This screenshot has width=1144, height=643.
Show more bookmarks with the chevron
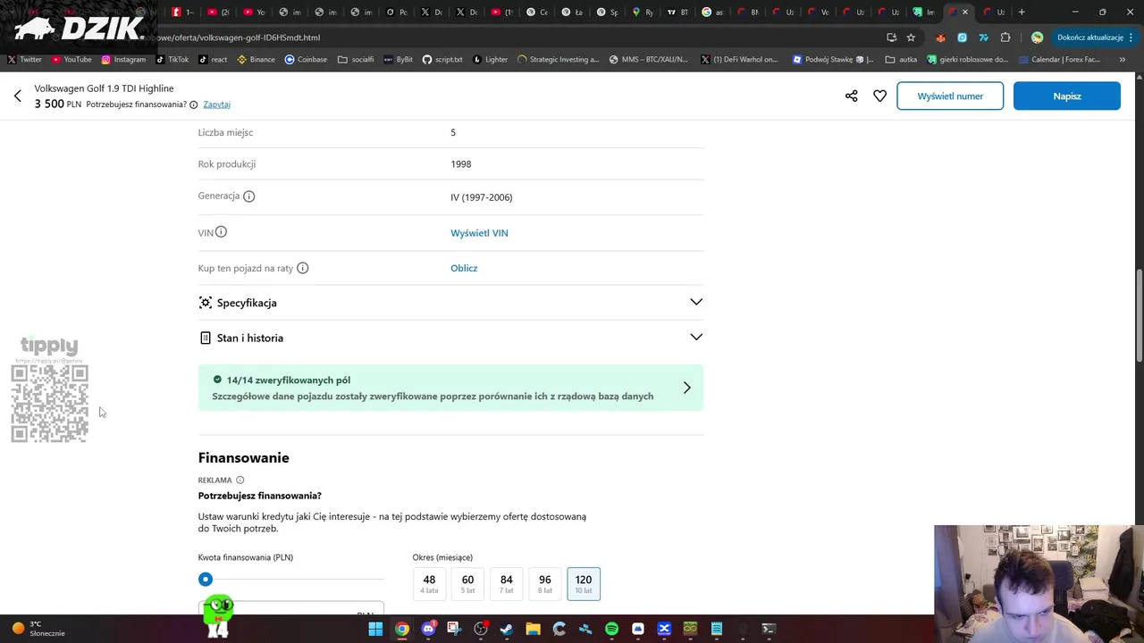pos(1123,60)
